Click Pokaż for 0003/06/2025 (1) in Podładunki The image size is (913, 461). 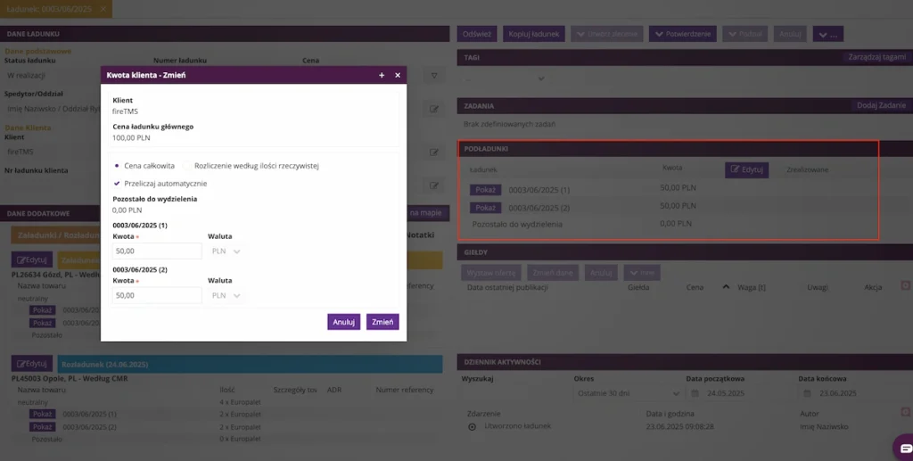coord(485,190)
